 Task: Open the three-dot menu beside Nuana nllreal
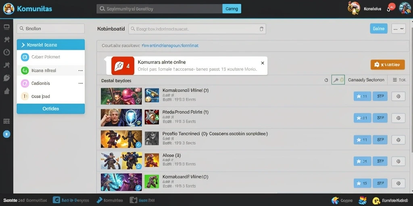[81, 70]
